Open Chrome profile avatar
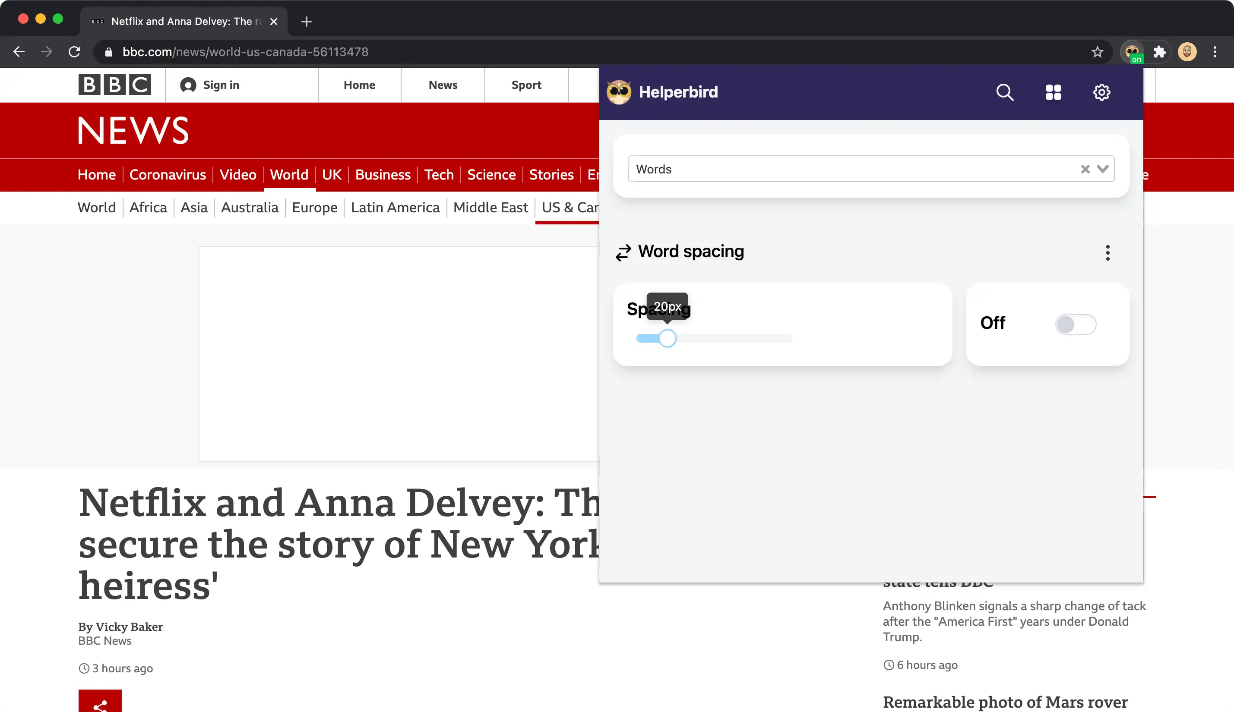This screenshot has width=1234, height=712. [1187, 52]
